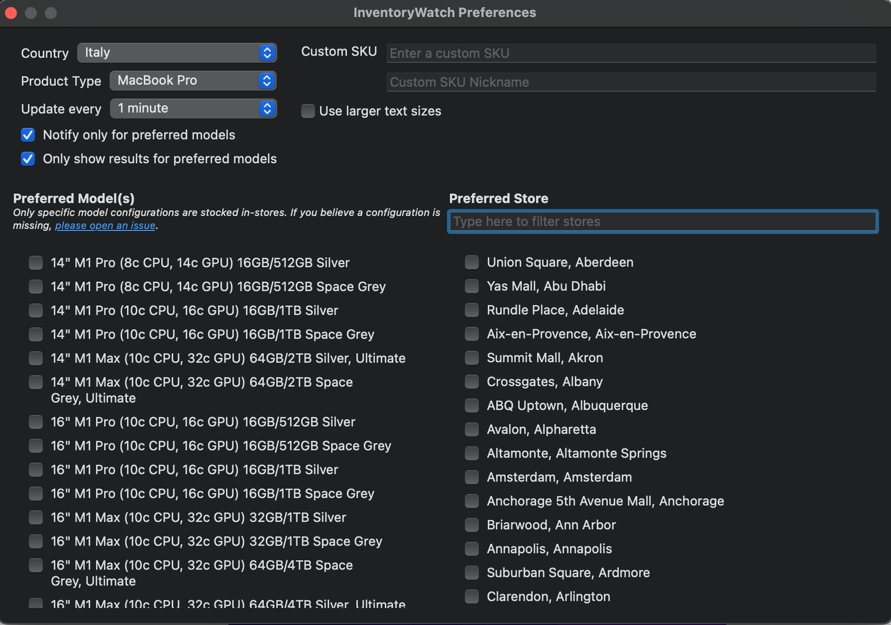Check 16" M1 Max 64GB/4TB Space Grey, Ultimate
891x625 pixels.
(x=36, y=566)
